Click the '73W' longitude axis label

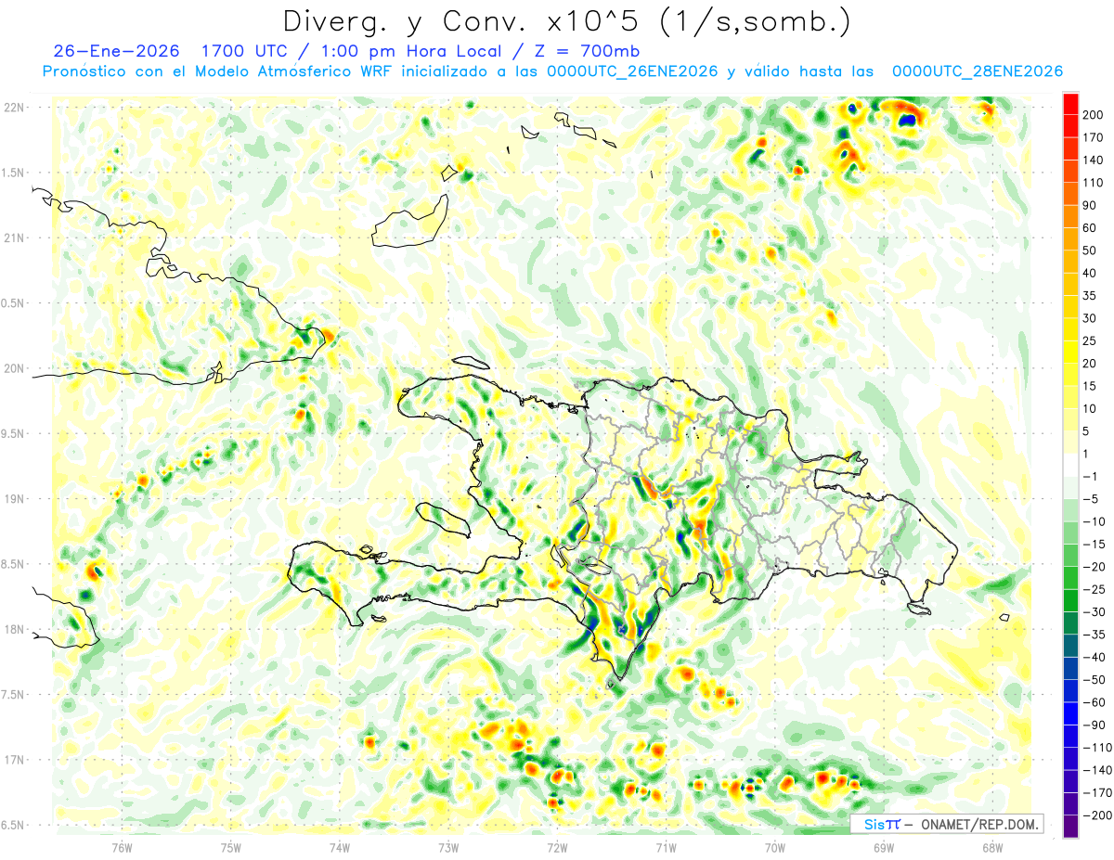[x=448, y=847]
